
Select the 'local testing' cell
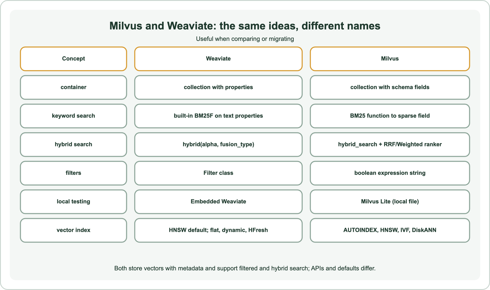click(x=73, y=201)
